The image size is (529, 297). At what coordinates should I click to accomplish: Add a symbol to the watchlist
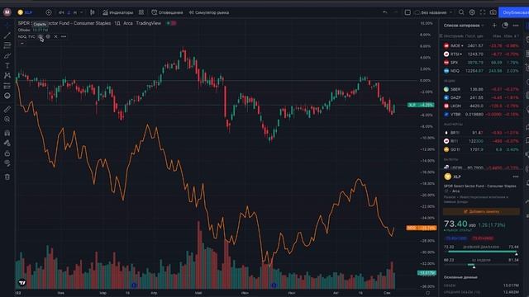tap(494, 26)
